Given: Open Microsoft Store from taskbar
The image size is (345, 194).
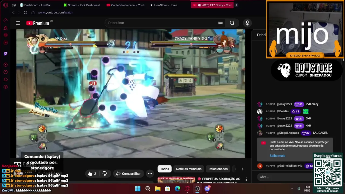Looking at the screenshot, I should point(168,189).
